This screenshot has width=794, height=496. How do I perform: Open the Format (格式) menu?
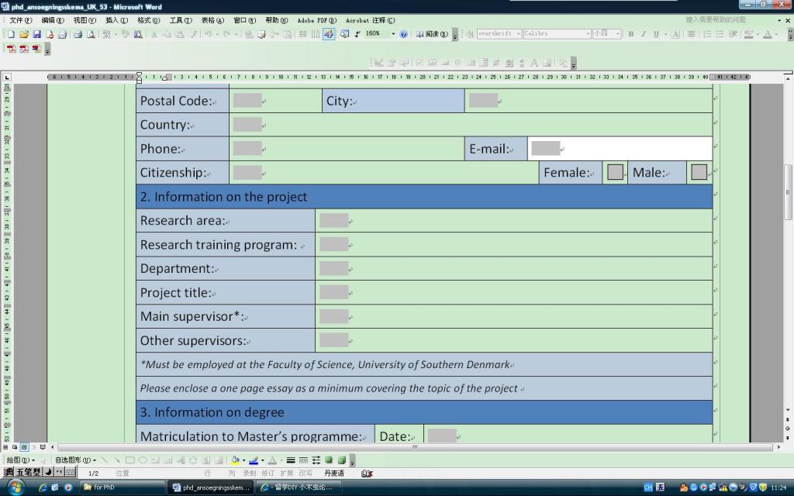pyautogui.click(x=148, y=20)
